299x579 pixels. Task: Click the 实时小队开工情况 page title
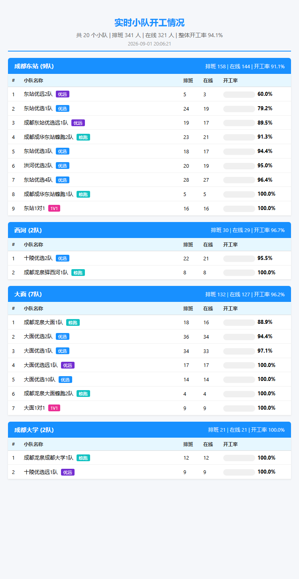coord(149,23)
